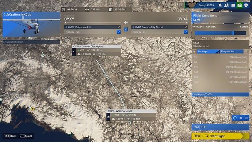
Task: Open the chat message icon
Action: click(x=233, y=5)
